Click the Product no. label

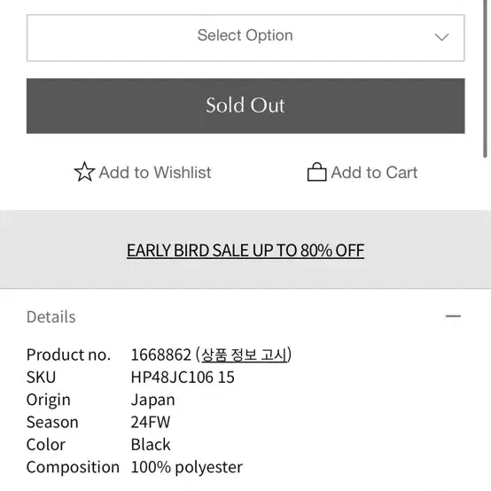tap(68, 355)
